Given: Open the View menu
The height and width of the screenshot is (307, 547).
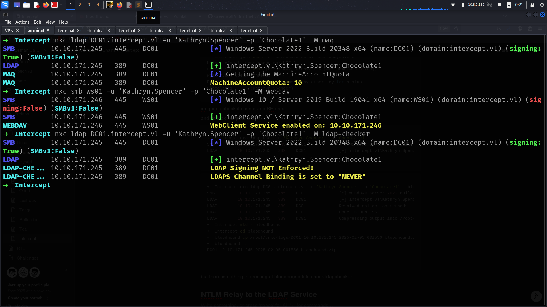Looking at the screenshot, I should [x=50, y=22].
